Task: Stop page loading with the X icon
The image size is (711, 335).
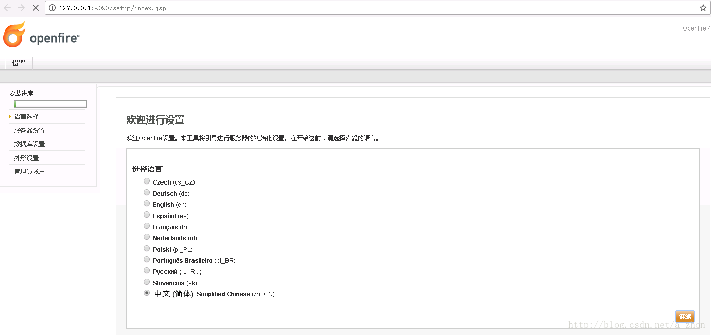Action: 36,8
